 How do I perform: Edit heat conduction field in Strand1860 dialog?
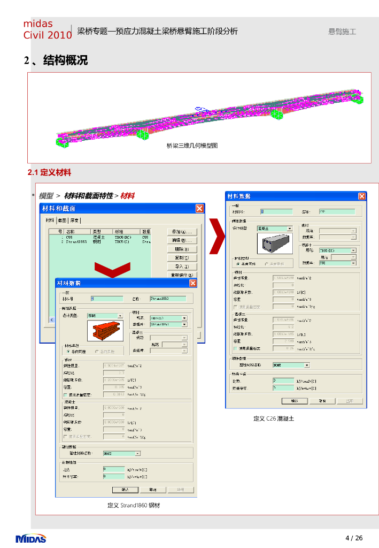click(114, 476)
